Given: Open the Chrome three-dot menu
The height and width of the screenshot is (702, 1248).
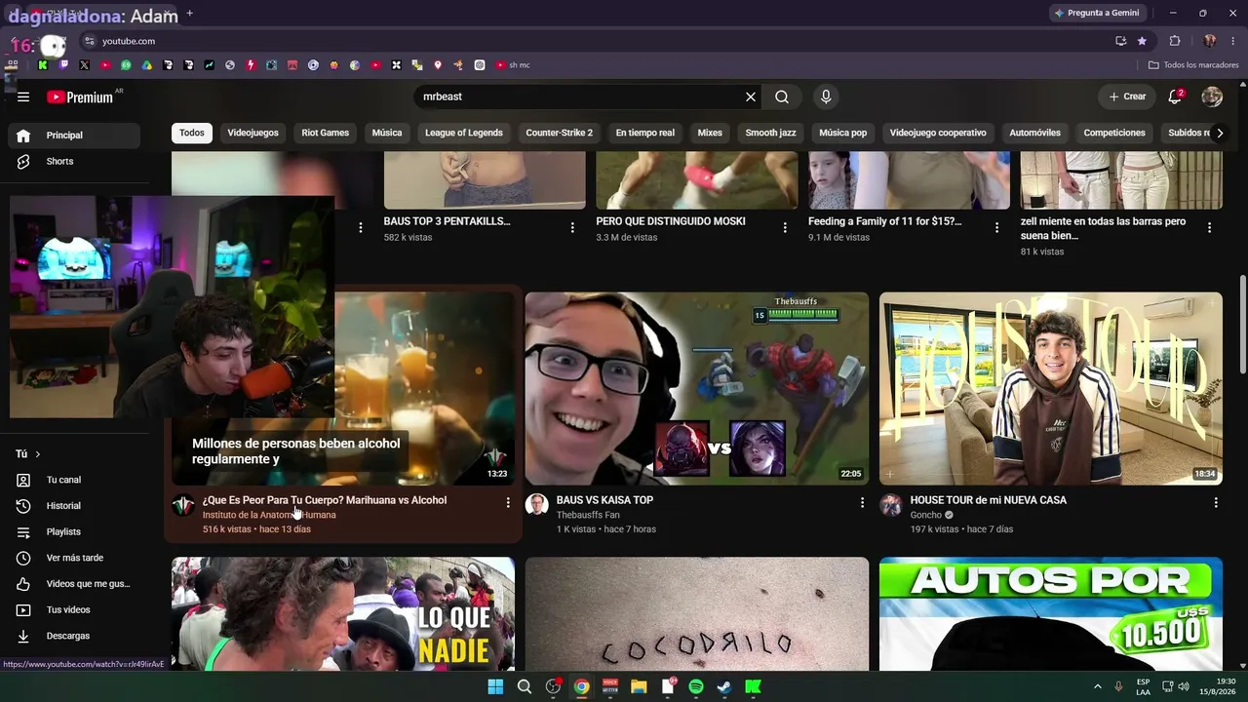Looking at the screenshot, I should 1233,41.
